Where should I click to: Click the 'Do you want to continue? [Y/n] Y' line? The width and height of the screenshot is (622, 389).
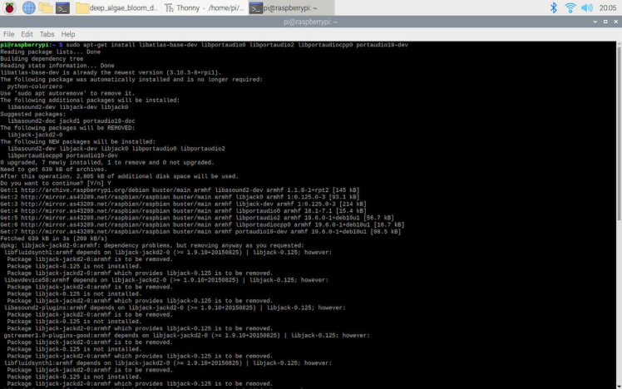pos(56,183)
